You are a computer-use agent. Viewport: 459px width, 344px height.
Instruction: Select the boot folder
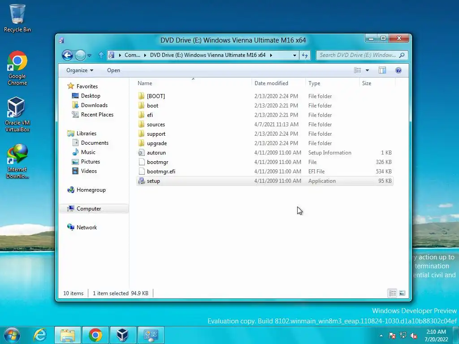(264, 106)
